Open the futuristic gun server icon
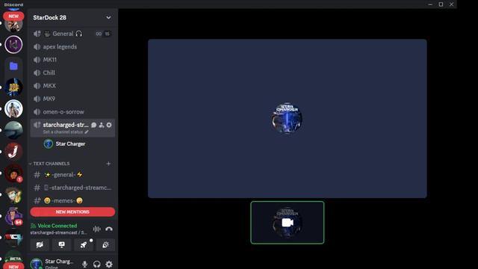478x269 pixels. 13,238
